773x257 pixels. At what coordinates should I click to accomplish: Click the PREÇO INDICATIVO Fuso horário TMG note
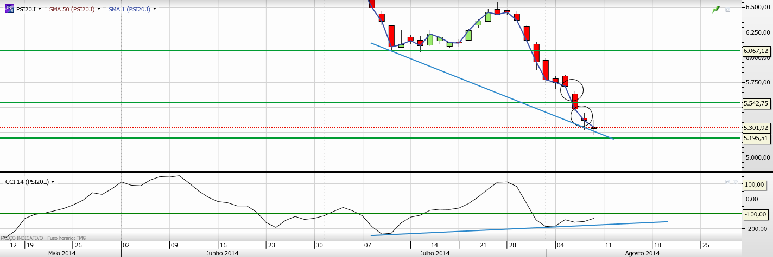click(x=43, y=238)
